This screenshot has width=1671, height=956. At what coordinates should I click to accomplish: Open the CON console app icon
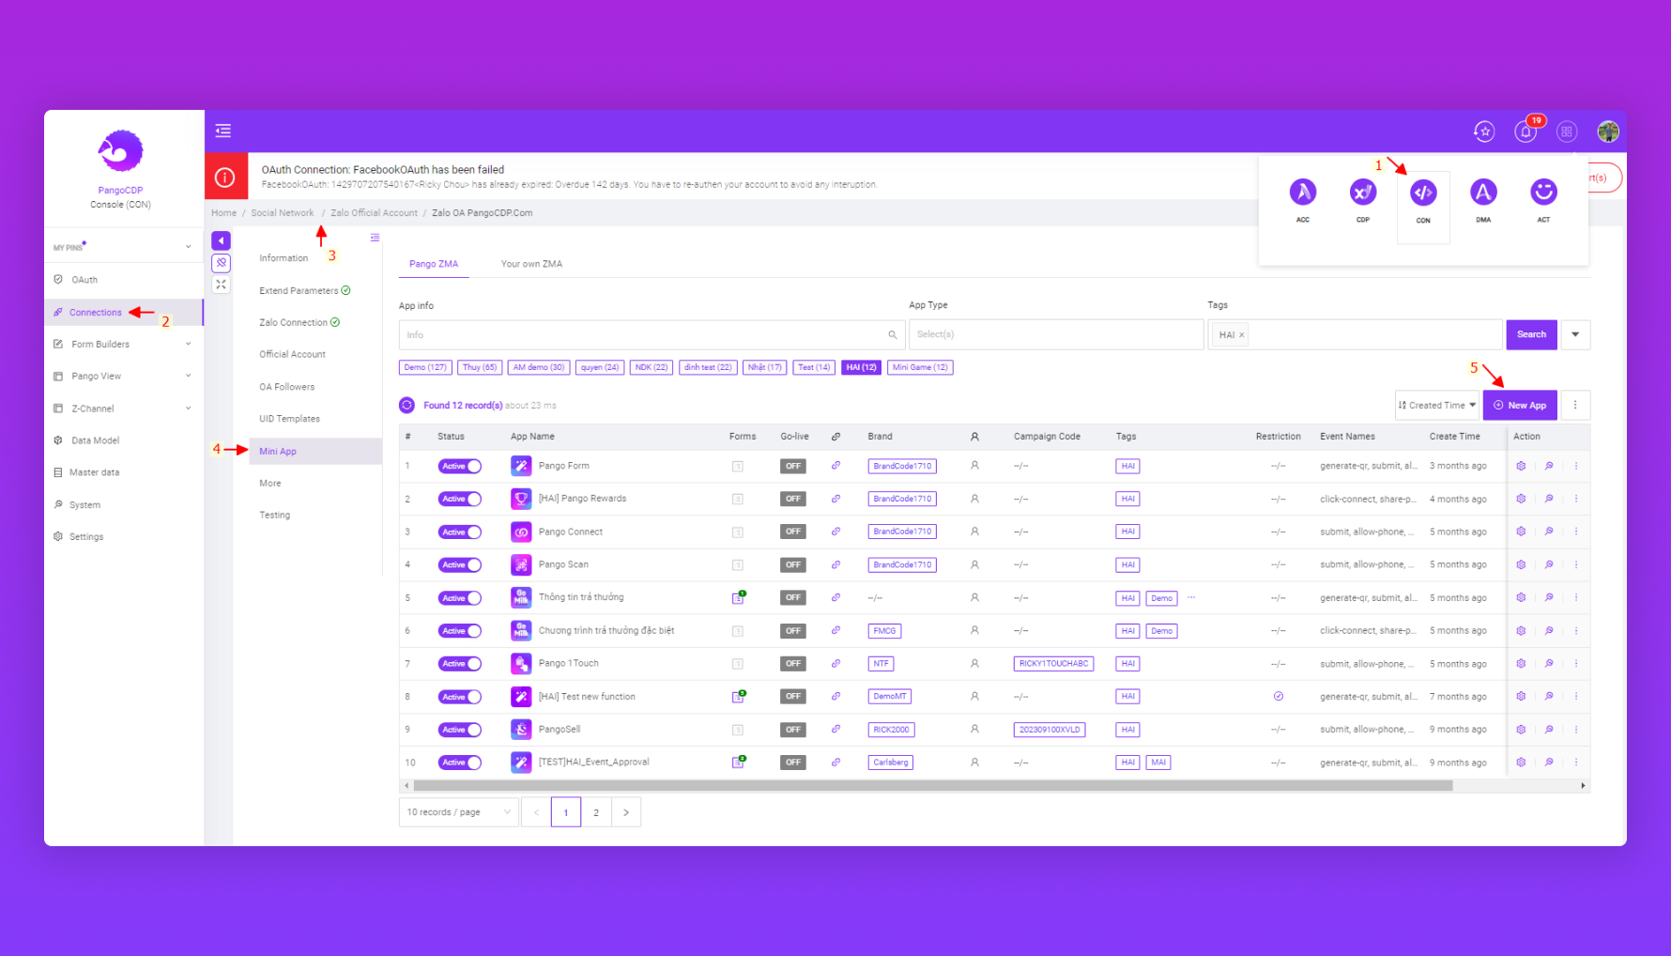coord(1423,193)
